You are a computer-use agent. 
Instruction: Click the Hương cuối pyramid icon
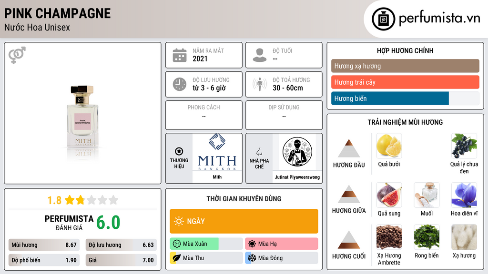(x=349, y=240)
